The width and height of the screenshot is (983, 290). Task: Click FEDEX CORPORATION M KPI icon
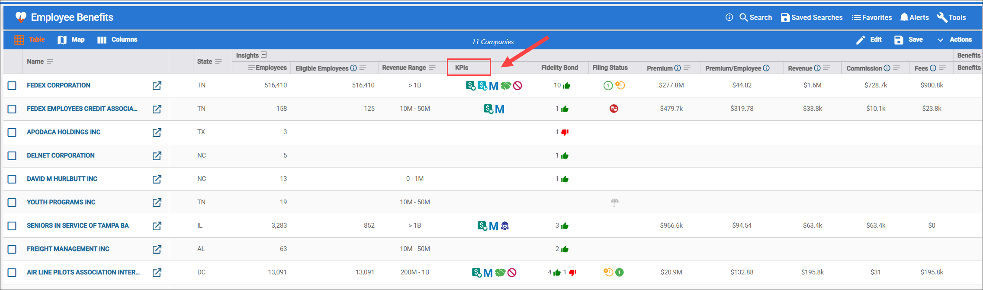click(494, 86)
